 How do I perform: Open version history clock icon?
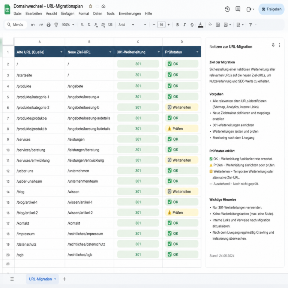point(227,9)
